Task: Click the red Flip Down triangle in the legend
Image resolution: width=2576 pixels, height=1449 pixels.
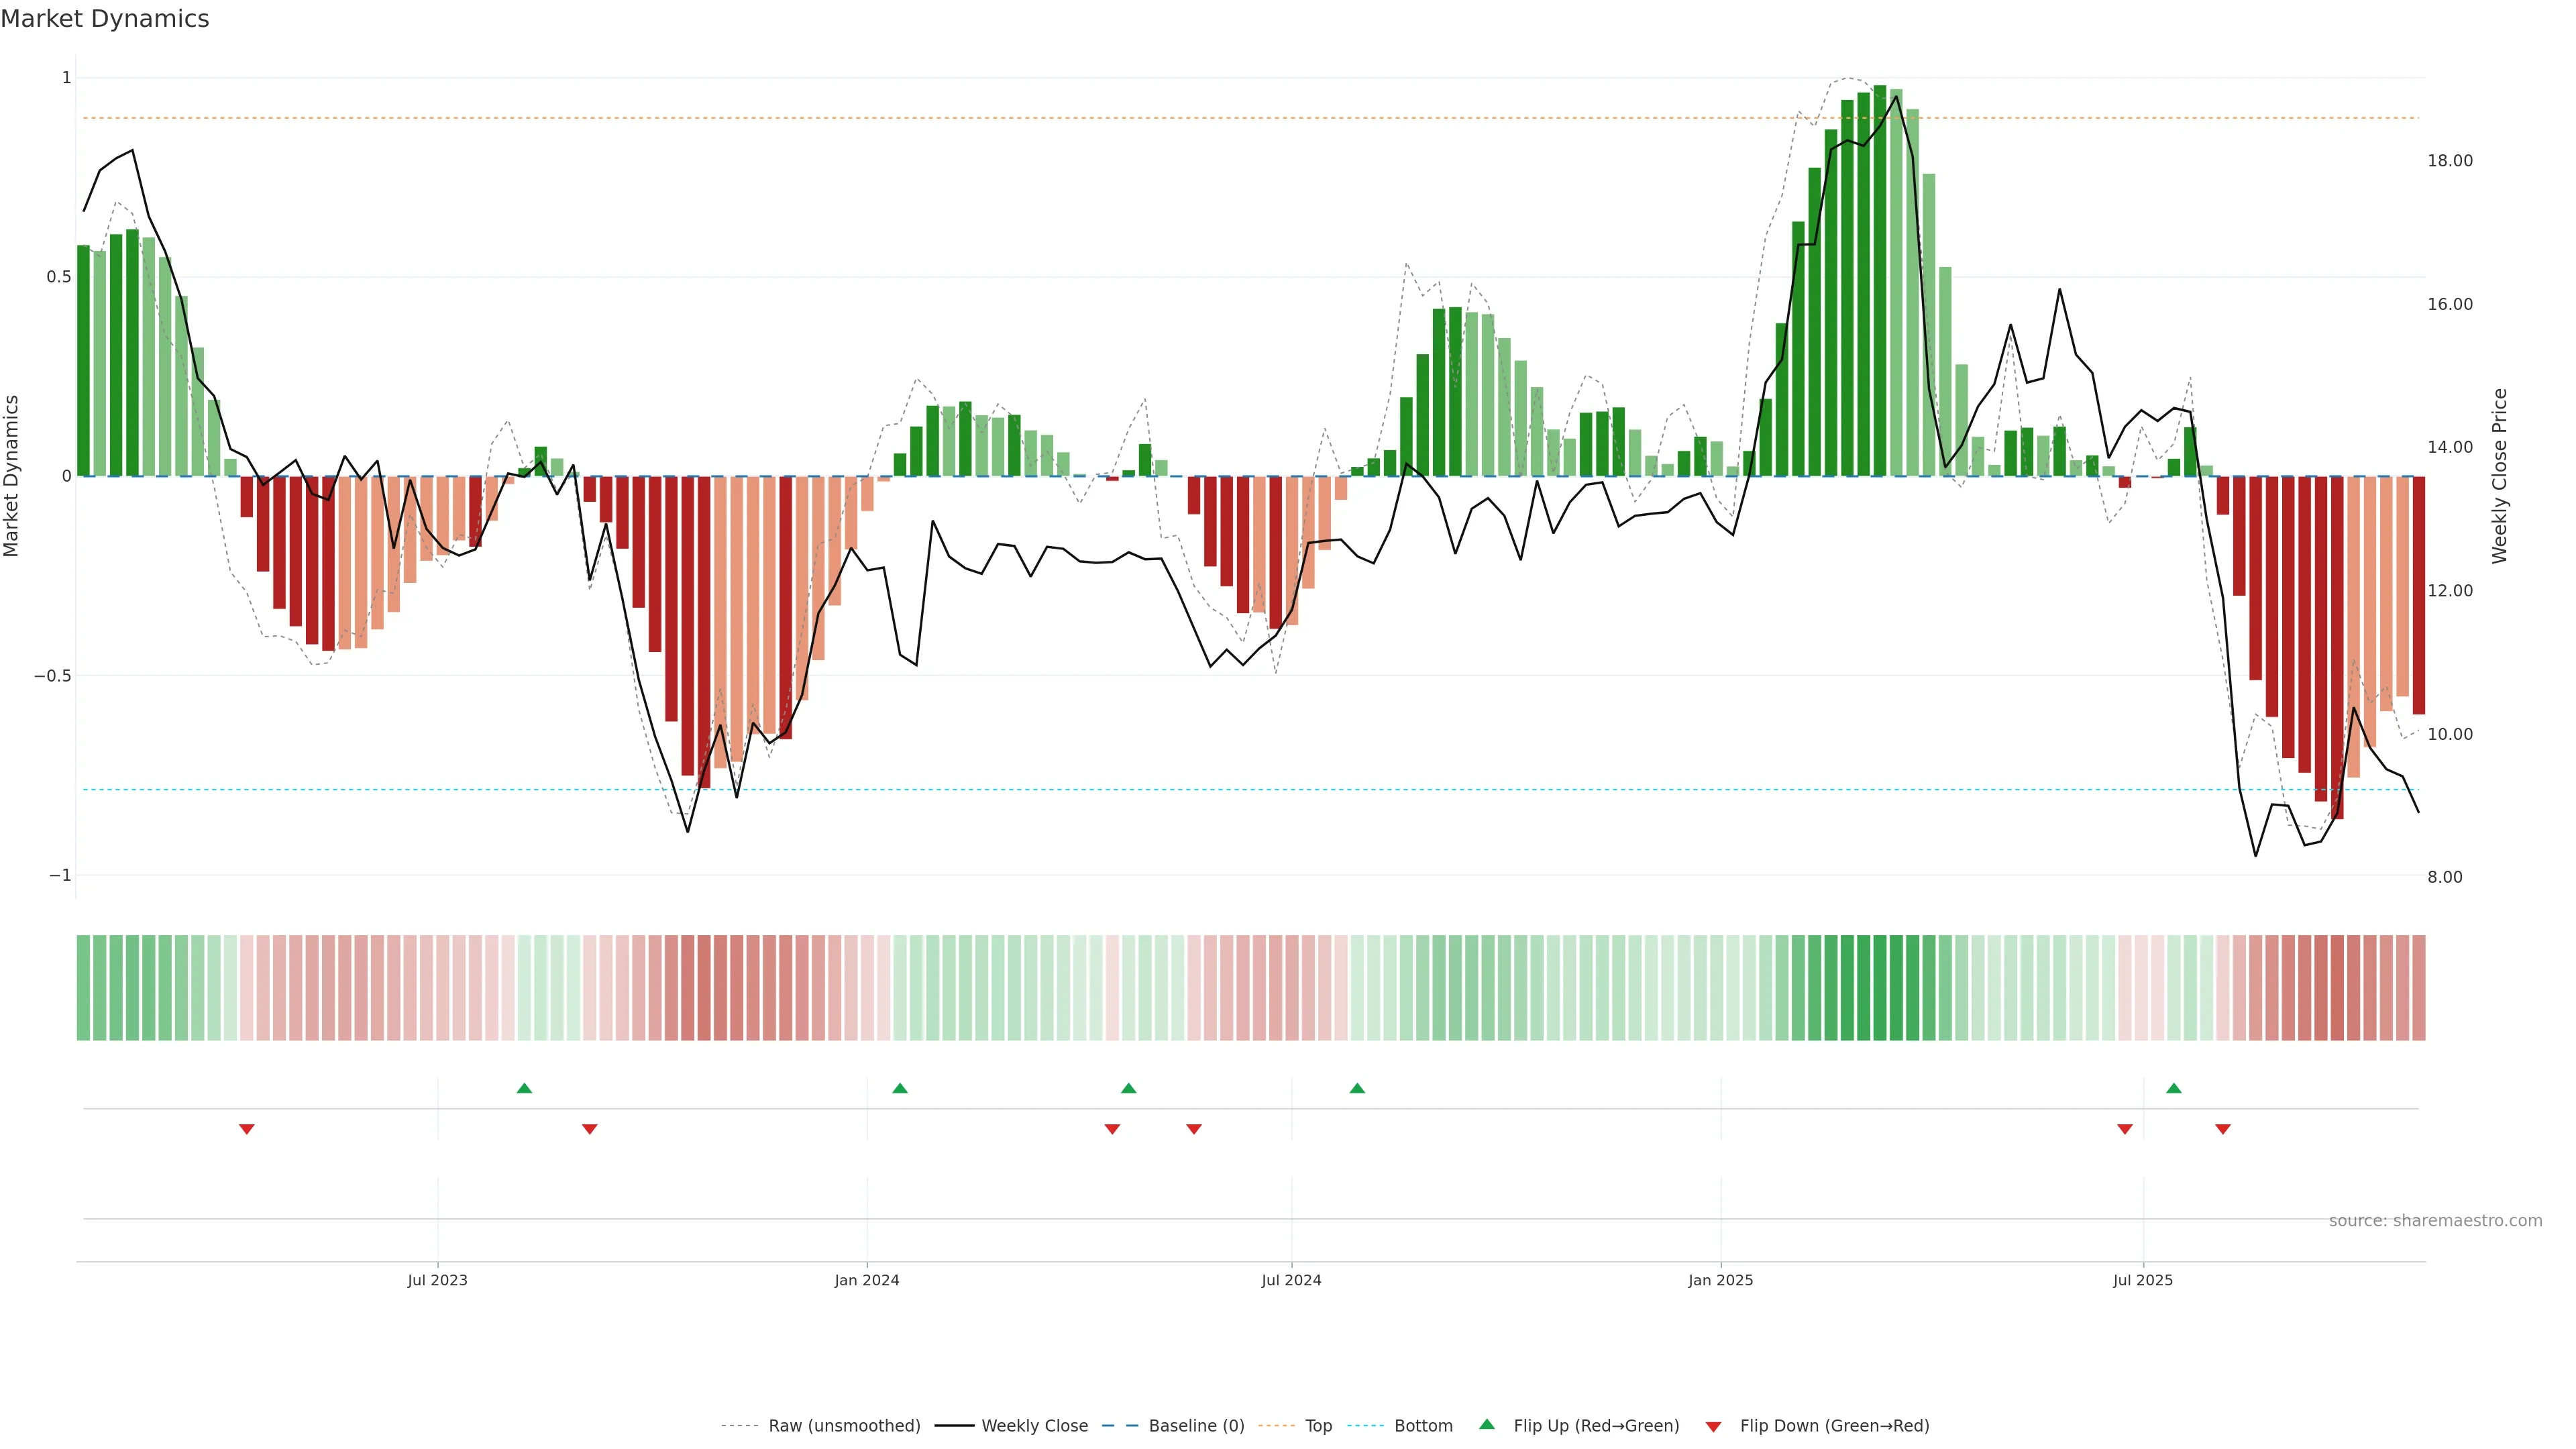Action: (1713, 1426)
